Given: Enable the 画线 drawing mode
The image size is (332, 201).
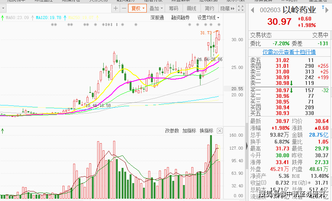Looking at the screenshot, I should pyautogui.click(x=191, y=8).
